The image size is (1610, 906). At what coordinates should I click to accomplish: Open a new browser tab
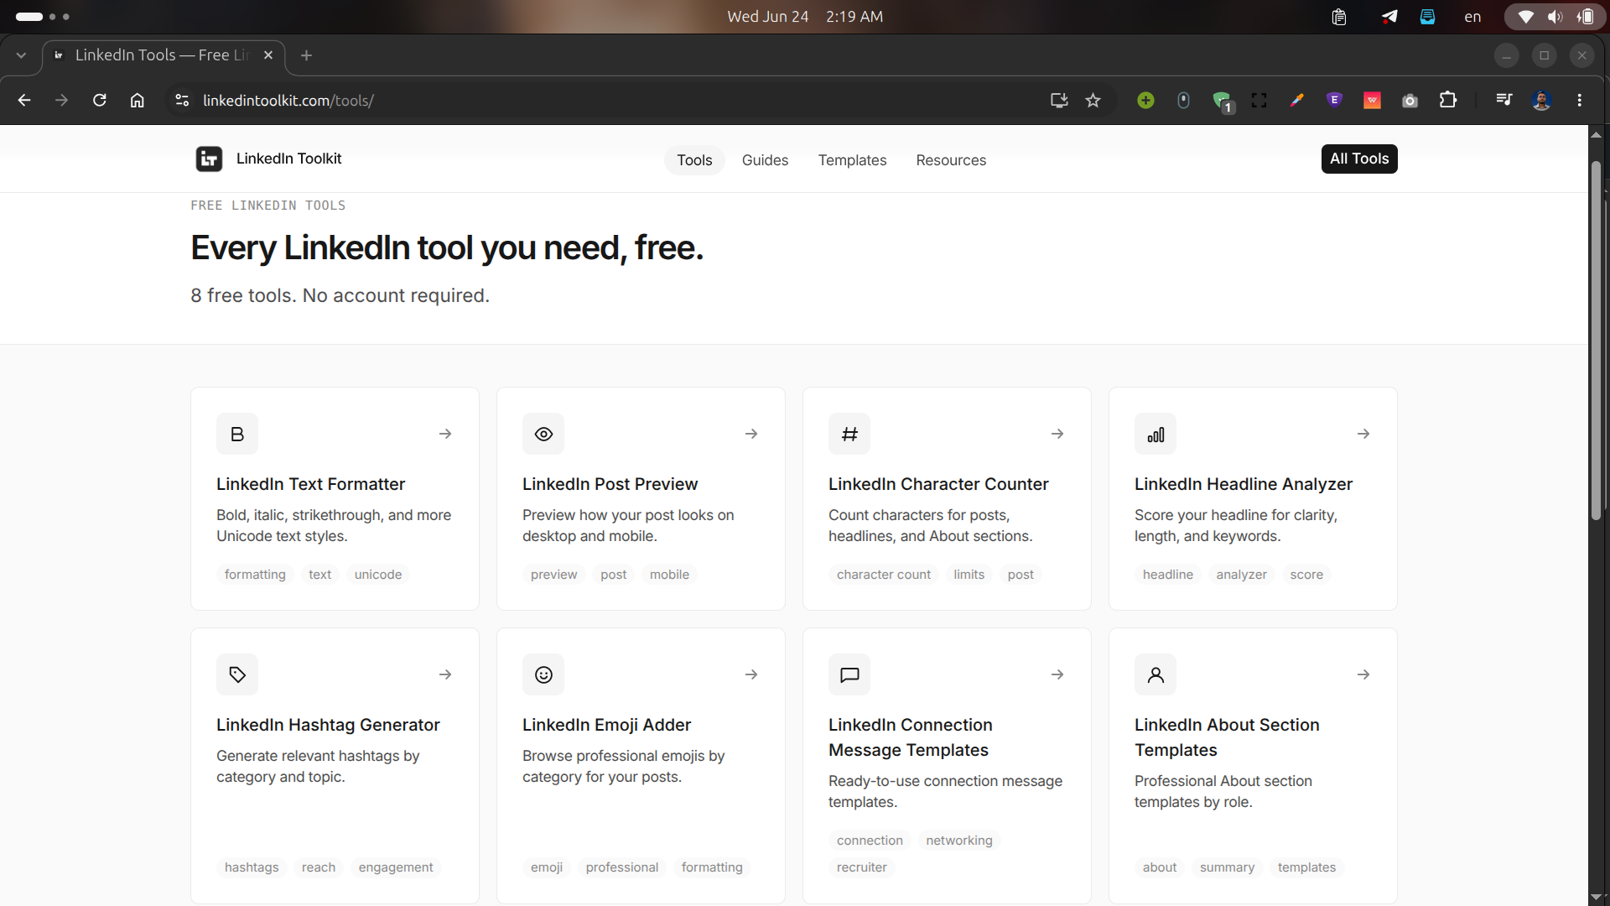306,55
